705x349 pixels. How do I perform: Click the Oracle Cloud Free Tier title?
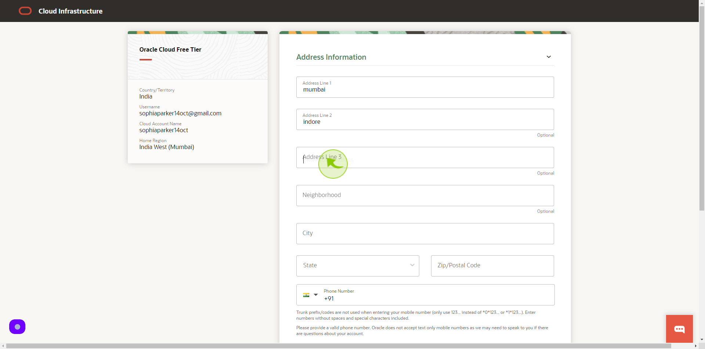pos(170,49)
